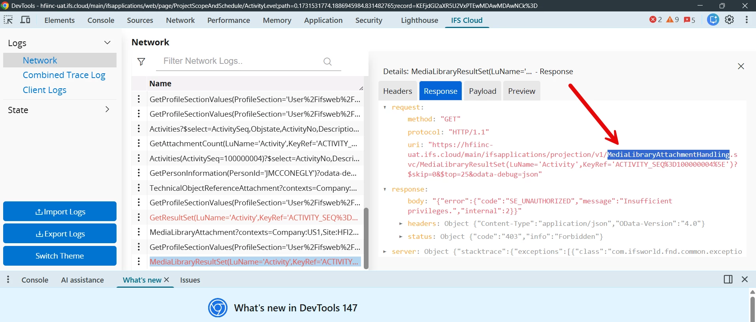The image size is (756, 322).
Task: Close the Details response panel
Action: pos(741,66)
